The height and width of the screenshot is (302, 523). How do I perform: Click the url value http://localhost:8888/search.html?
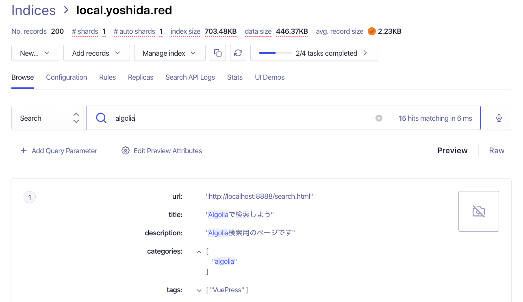click(259, 196)
